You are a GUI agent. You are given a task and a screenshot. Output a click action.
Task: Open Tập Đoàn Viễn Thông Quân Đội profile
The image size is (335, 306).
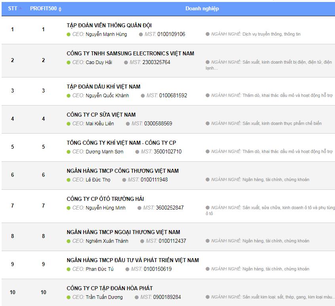(109, 25)
